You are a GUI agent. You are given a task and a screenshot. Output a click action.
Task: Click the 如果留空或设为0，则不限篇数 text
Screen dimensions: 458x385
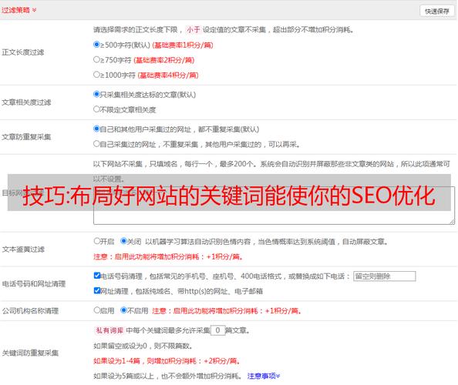click(143, 346)
